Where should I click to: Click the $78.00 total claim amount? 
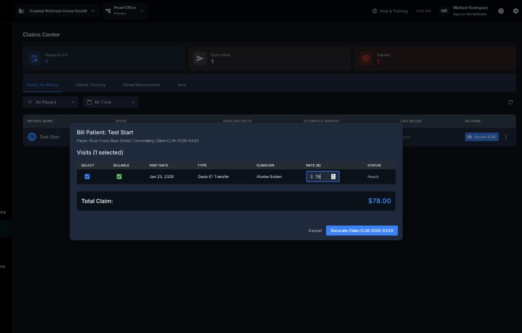tap(379, 201)
